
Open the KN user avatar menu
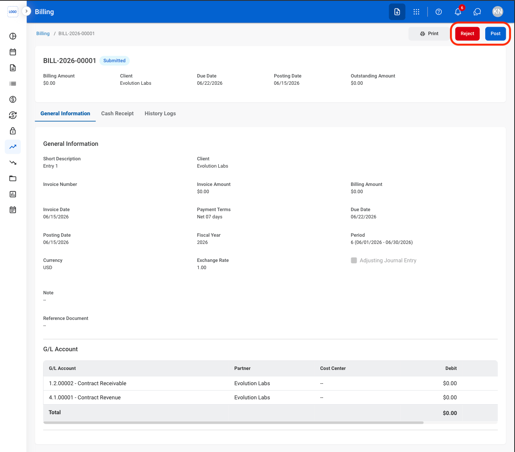[498, 11]
